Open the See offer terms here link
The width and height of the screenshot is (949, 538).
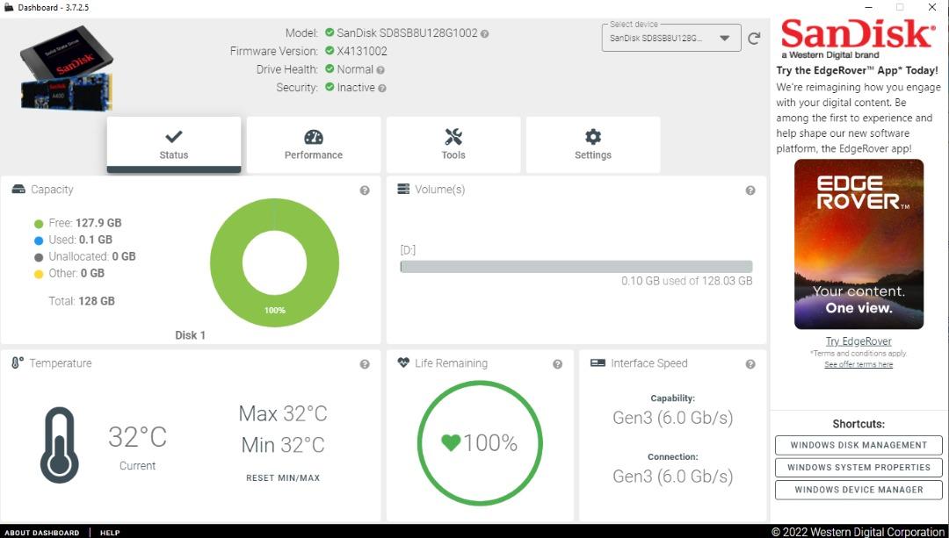pyautogui.click(x=858, y=364)
